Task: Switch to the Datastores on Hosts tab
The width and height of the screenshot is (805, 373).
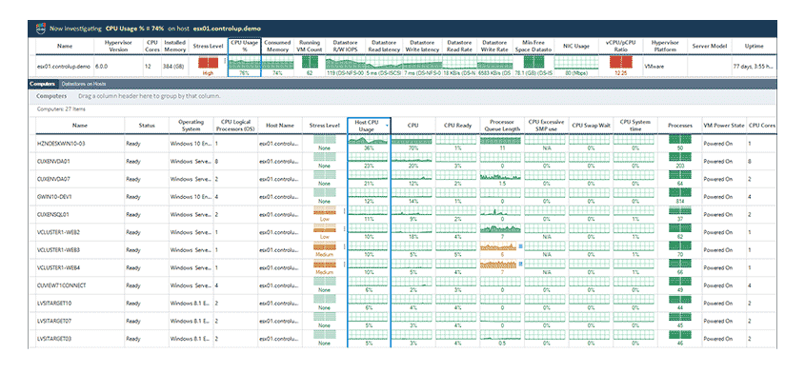Action: tap(84, 84)
